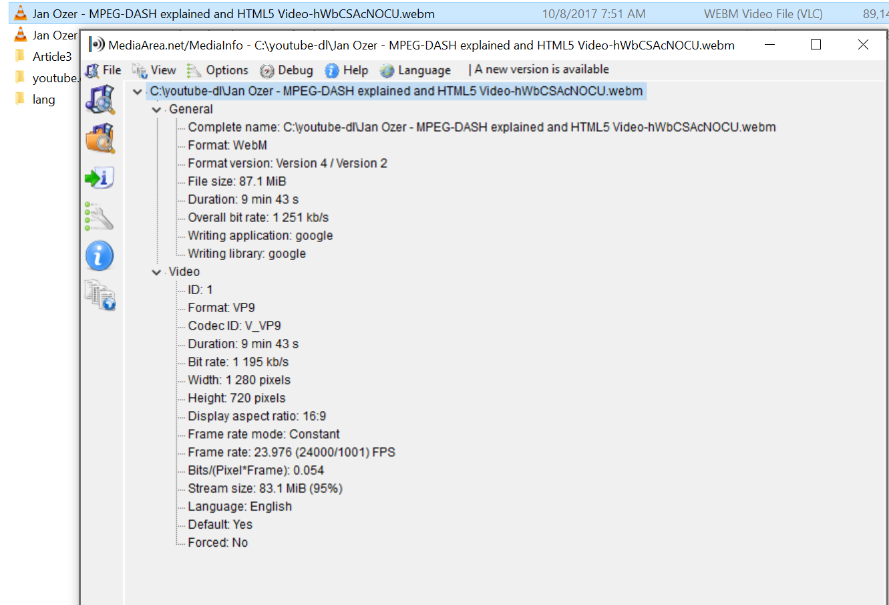Click the blue About info icon in sidebar
This screenshot has height=605, width=889.
click(x=100, y=255)
